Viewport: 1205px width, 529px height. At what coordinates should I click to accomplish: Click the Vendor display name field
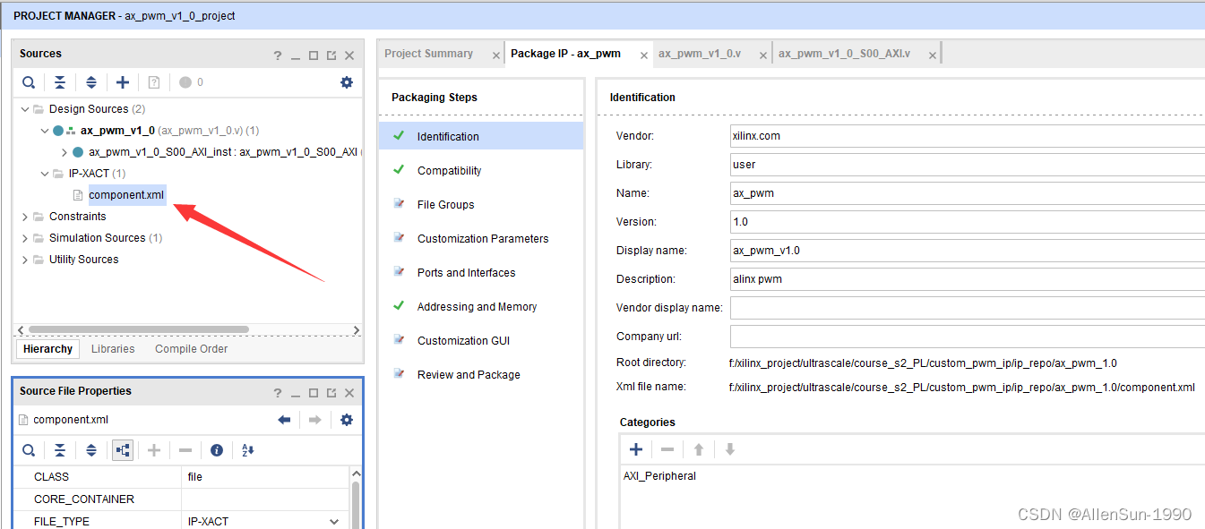coord(968,308)
